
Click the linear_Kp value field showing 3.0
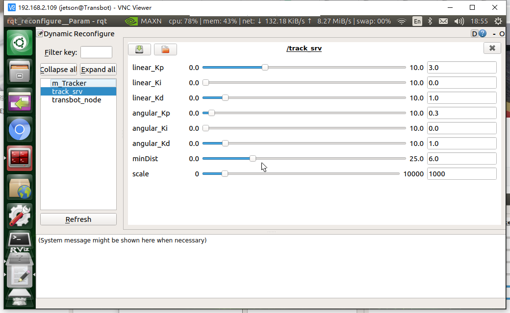pyautogui.click(x=462, y=68)
